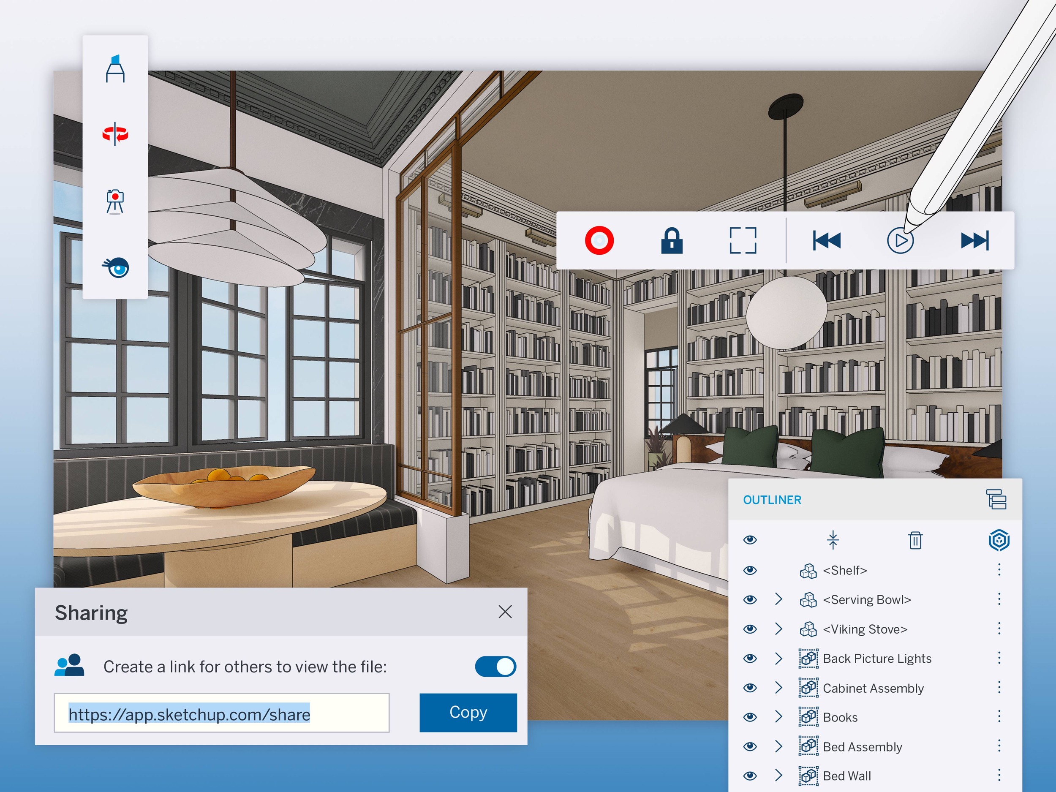
Task: Activate the Orbit tool
Action: [116, 133]
